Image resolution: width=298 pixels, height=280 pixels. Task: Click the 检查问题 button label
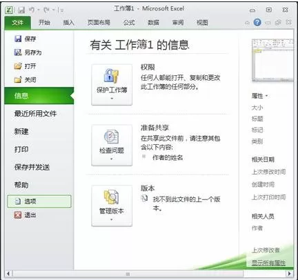(112, 150)
